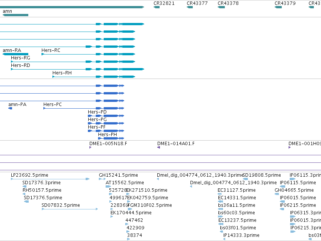
Task: Click the EK042759.5prime EST label
Action: tap(147, 198)
